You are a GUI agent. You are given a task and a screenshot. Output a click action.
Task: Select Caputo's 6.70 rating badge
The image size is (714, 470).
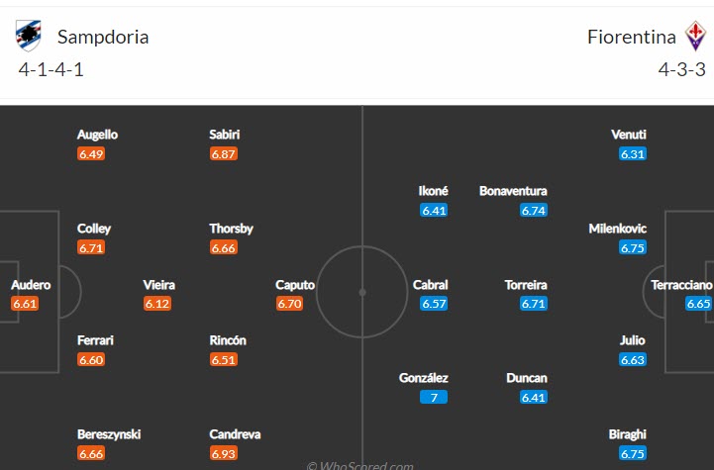[x=289, y=304]
